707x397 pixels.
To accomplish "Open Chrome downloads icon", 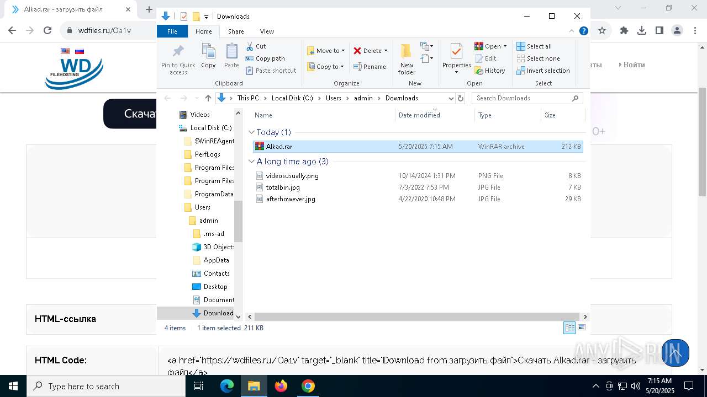I will (x=642, y=31).
